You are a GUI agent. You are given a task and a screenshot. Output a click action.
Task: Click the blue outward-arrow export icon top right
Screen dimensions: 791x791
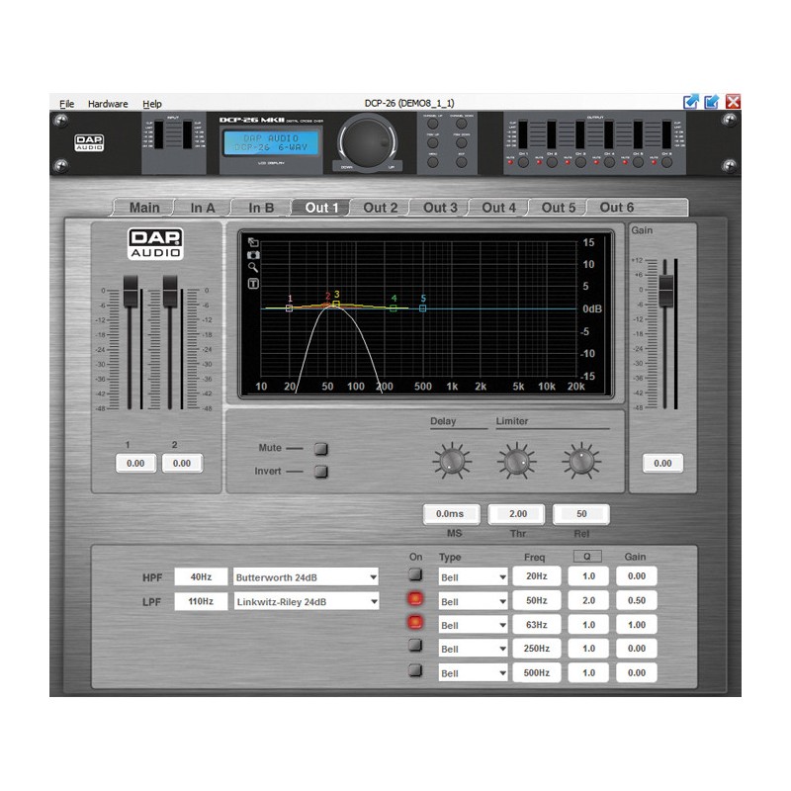pyautogui.click(x=690, y=100)
